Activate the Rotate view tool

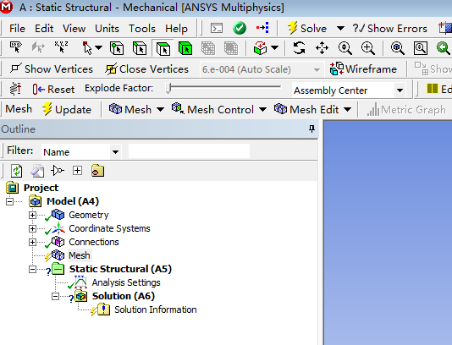coord(300,48)
